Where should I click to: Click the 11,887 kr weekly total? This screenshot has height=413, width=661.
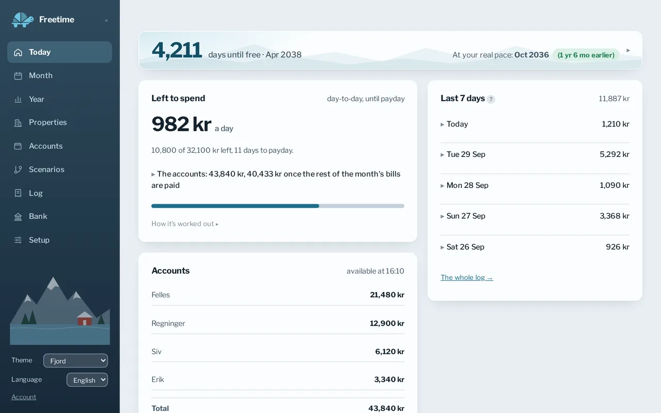point(614,99)
